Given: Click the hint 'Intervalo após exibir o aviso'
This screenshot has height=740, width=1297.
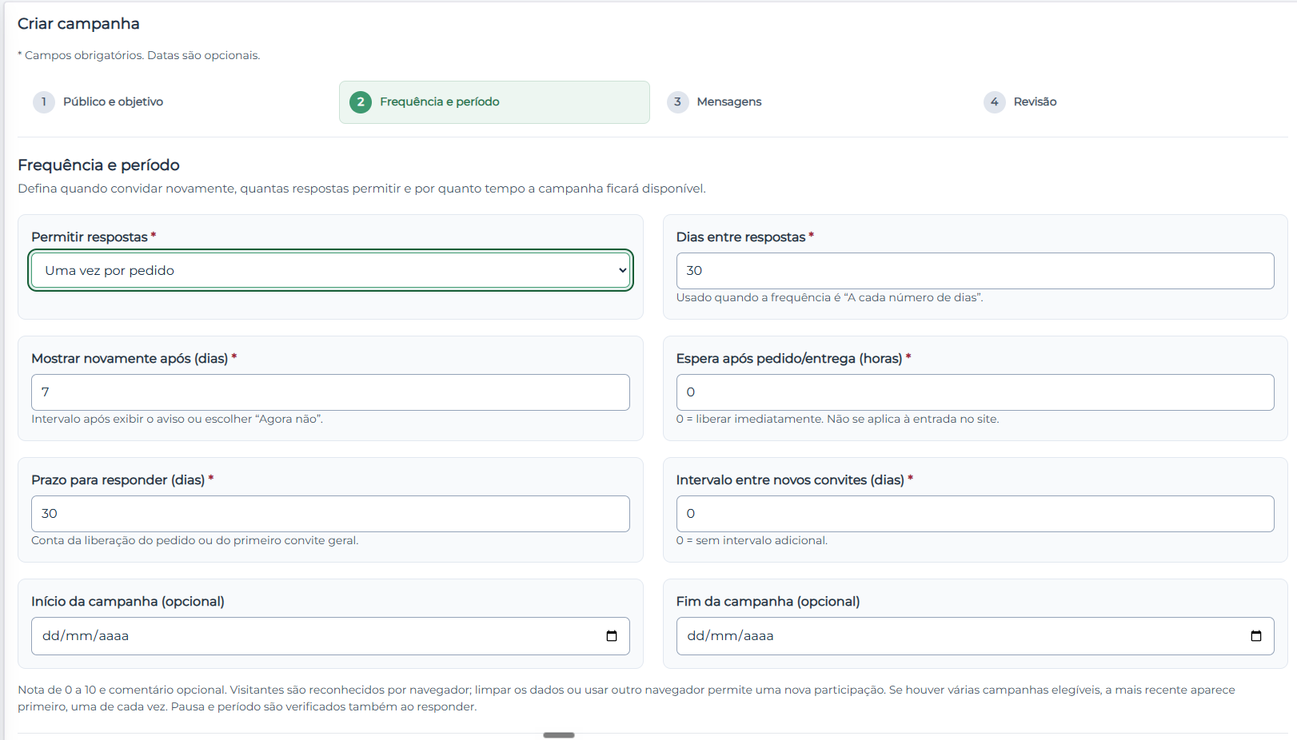Looking at the screenshot, I should (177, 419).
